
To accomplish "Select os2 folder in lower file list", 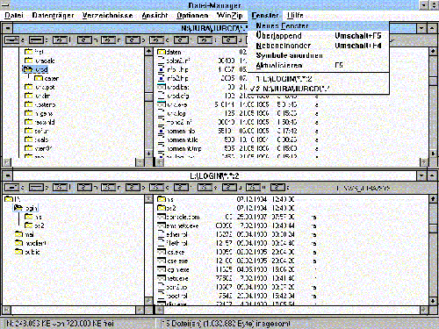I will [x=167, y=208].
